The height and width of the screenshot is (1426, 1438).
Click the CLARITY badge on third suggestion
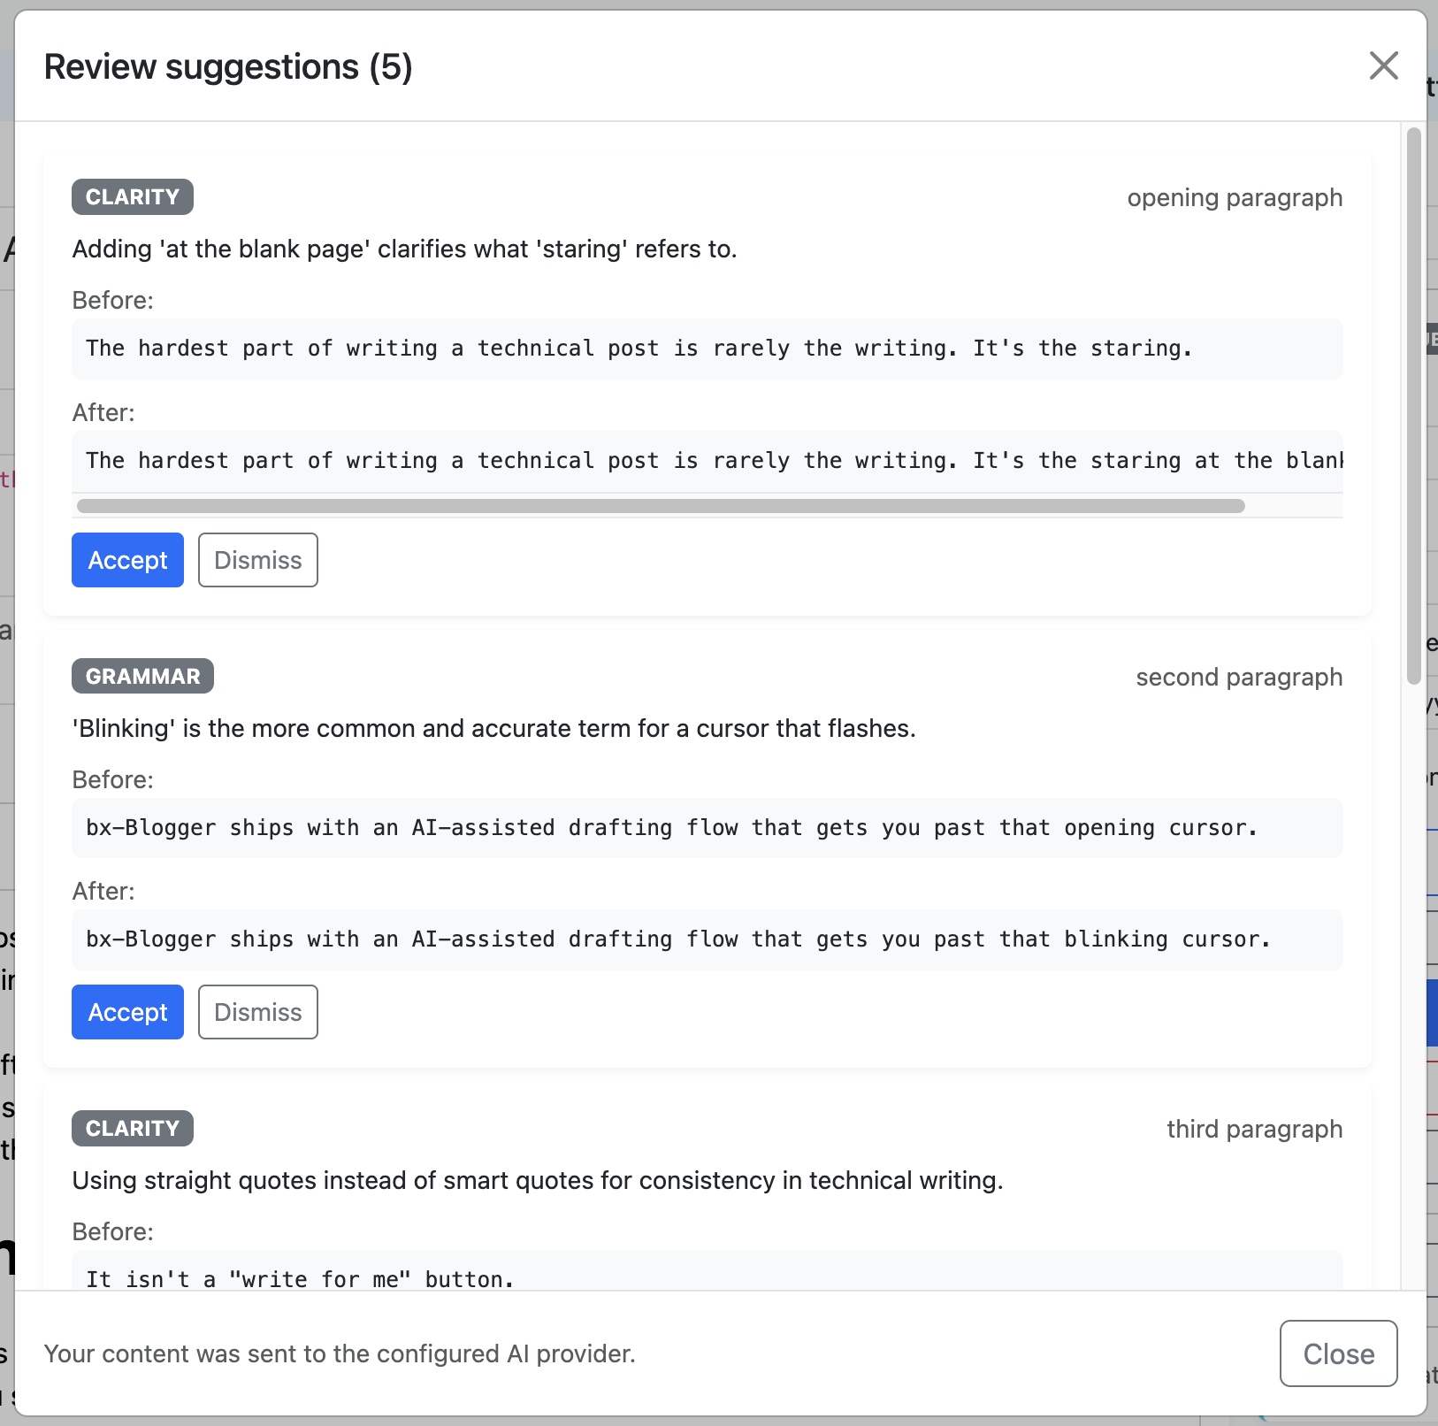[131, 1128]
